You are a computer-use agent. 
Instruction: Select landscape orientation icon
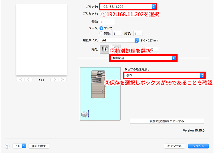116,48
